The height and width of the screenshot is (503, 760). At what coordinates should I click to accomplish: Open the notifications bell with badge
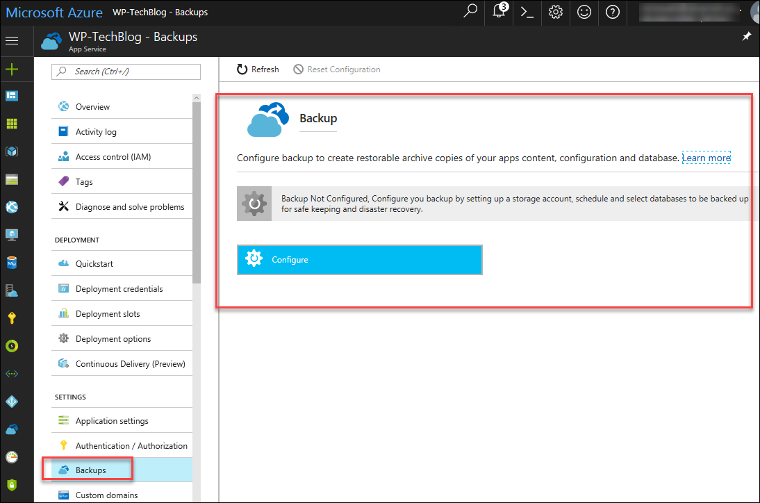(x=499, y=11)
